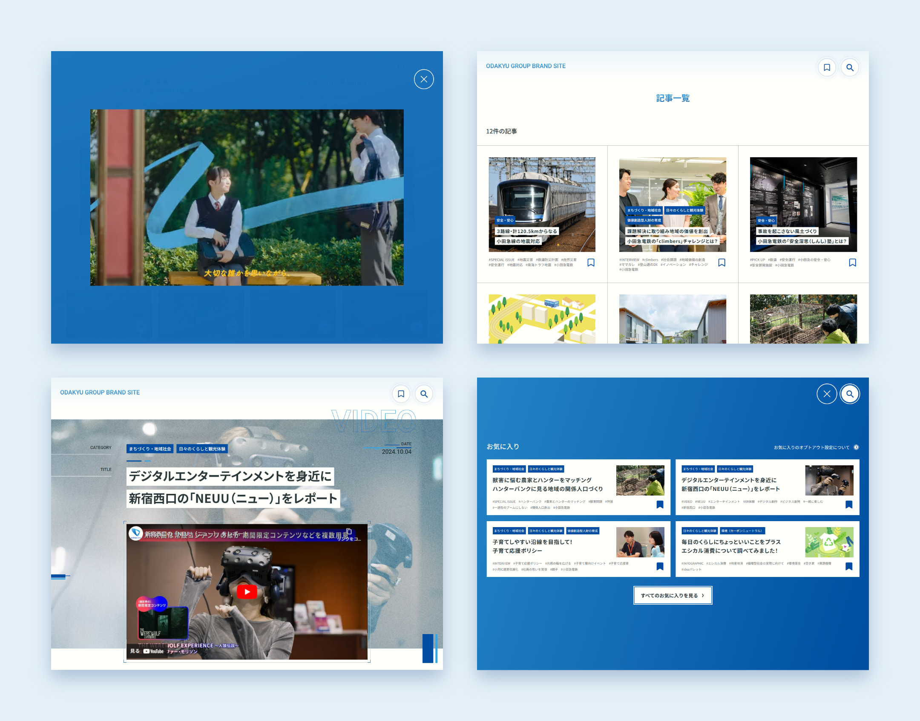Copy link icon in the YouTube embed
Screen dimensions: 920x721
(x=348, y=532)
